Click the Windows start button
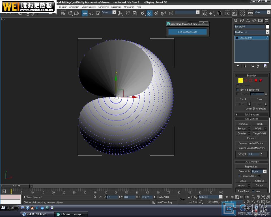 tap(9, 208)
